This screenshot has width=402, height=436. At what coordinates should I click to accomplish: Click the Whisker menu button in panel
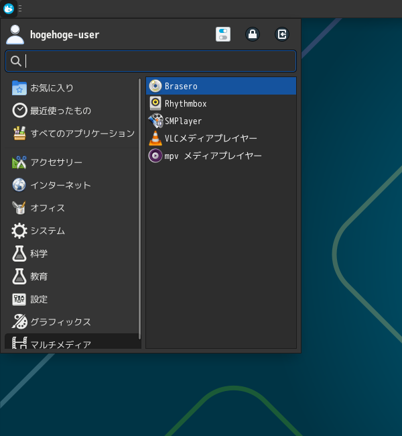point(9,9)
